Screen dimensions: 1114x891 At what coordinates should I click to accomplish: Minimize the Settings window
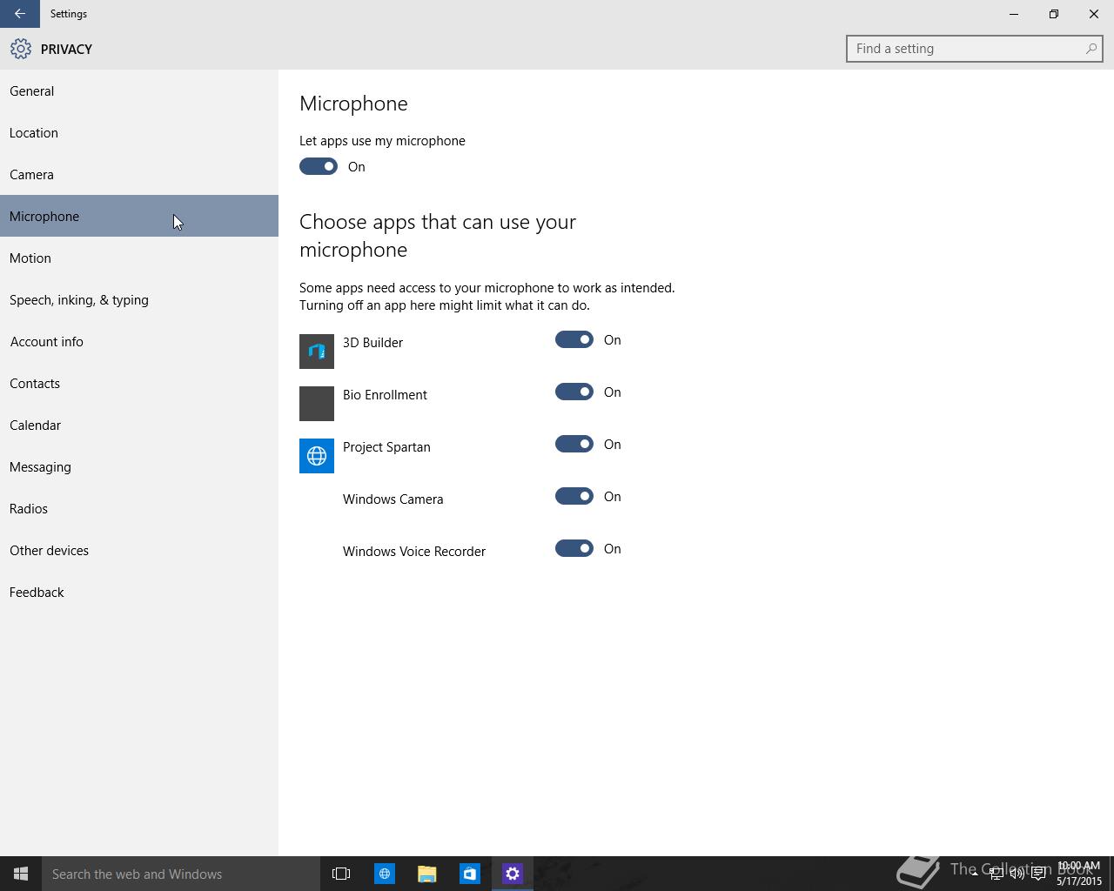pyautogui.click(x=1014, y=14)
